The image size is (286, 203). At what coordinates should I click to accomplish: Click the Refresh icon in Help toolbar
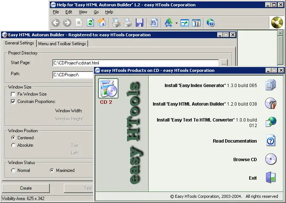91,23
